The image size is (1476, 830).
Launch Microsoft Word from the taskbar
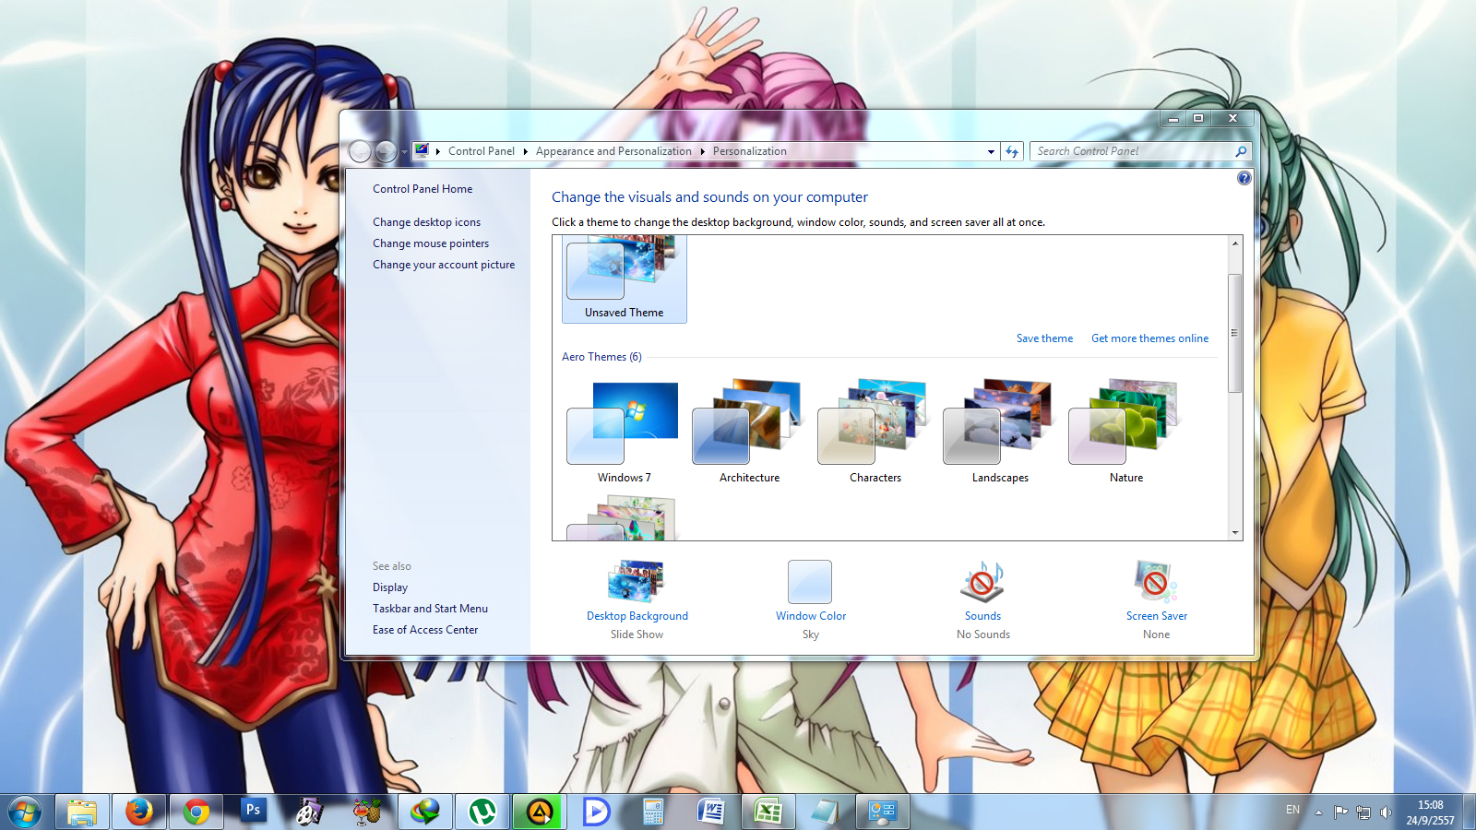point(710,812)
